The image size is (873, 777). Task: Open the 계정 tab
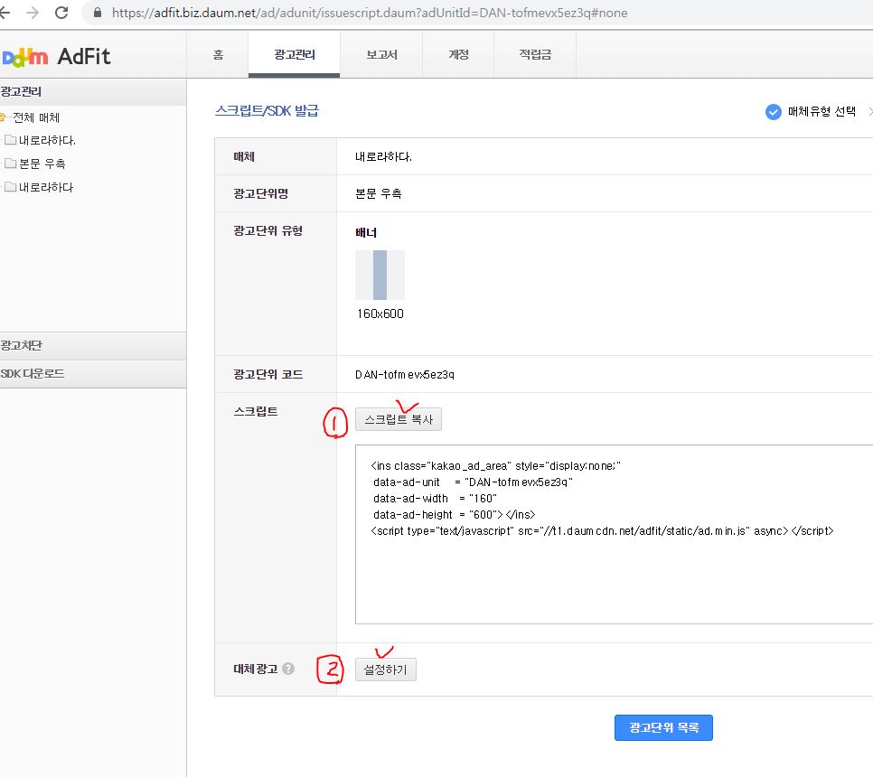[458, 54]
